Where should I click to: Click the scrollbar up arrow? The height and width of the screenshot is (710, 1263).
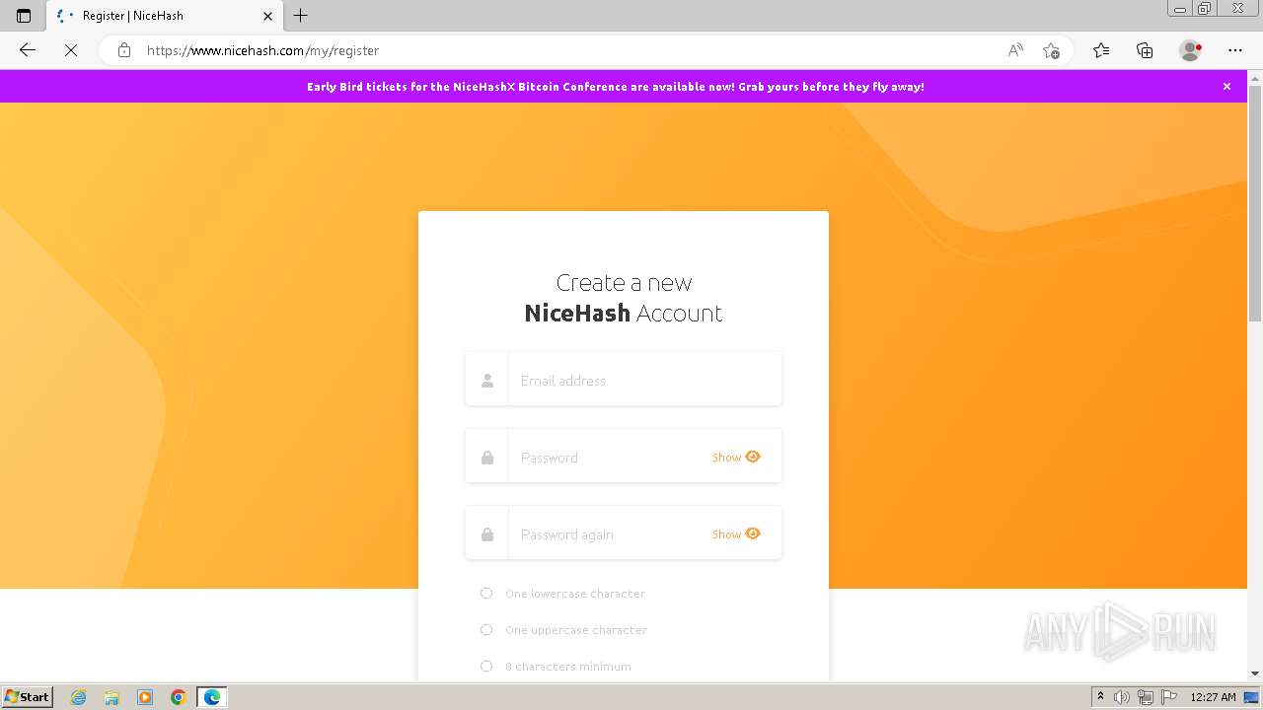(x=1255, y=77)
